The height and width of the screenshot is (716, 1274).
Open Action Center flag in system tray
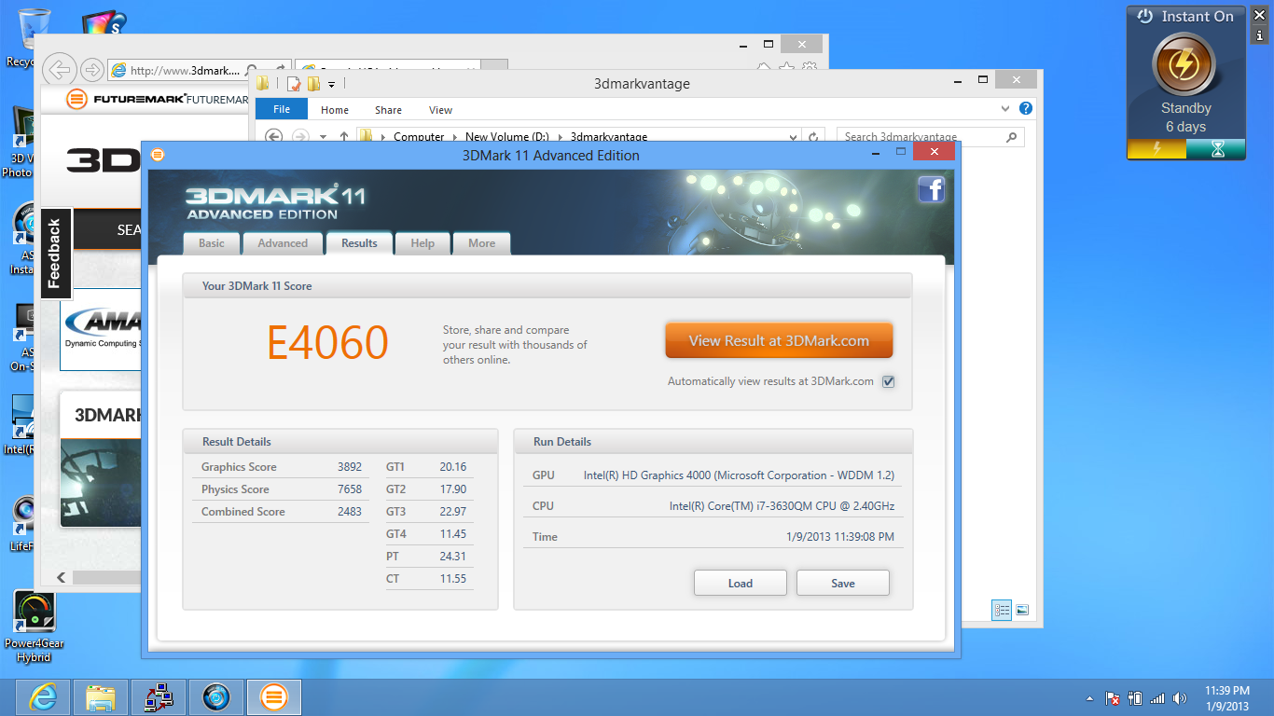coord(1113,698)
